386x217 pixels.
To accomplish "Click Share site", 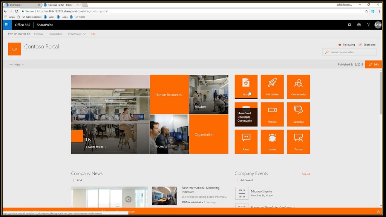I will pyautogui.click(x=367, y=45).
